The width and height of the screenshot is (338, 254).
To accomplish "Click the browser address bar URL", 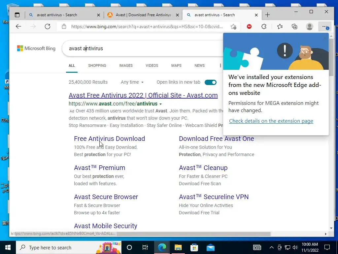I will click(x=147, y=26).
